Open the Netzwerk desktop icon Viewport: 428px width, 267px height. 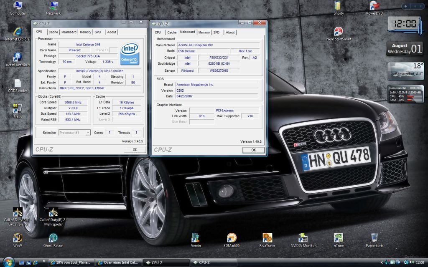coord(53,8)
